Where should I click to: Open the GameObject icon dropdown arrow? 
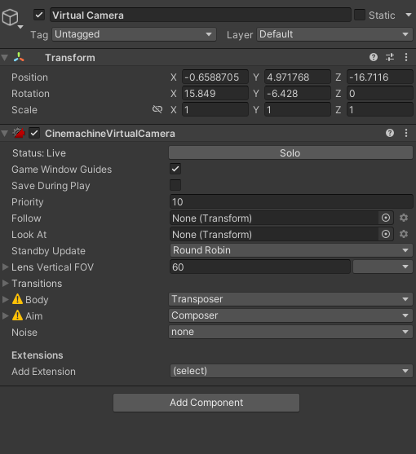click(20, 27)
